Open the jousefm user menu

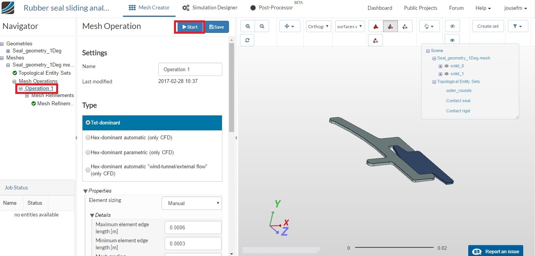click(x=515, y=8)
